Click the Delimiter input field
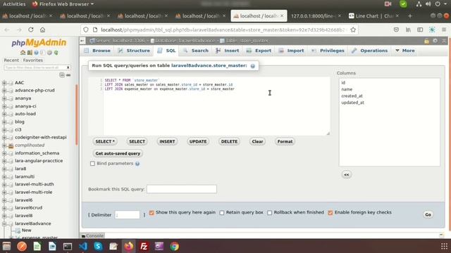The image size is (451, 253). point(127,215)
